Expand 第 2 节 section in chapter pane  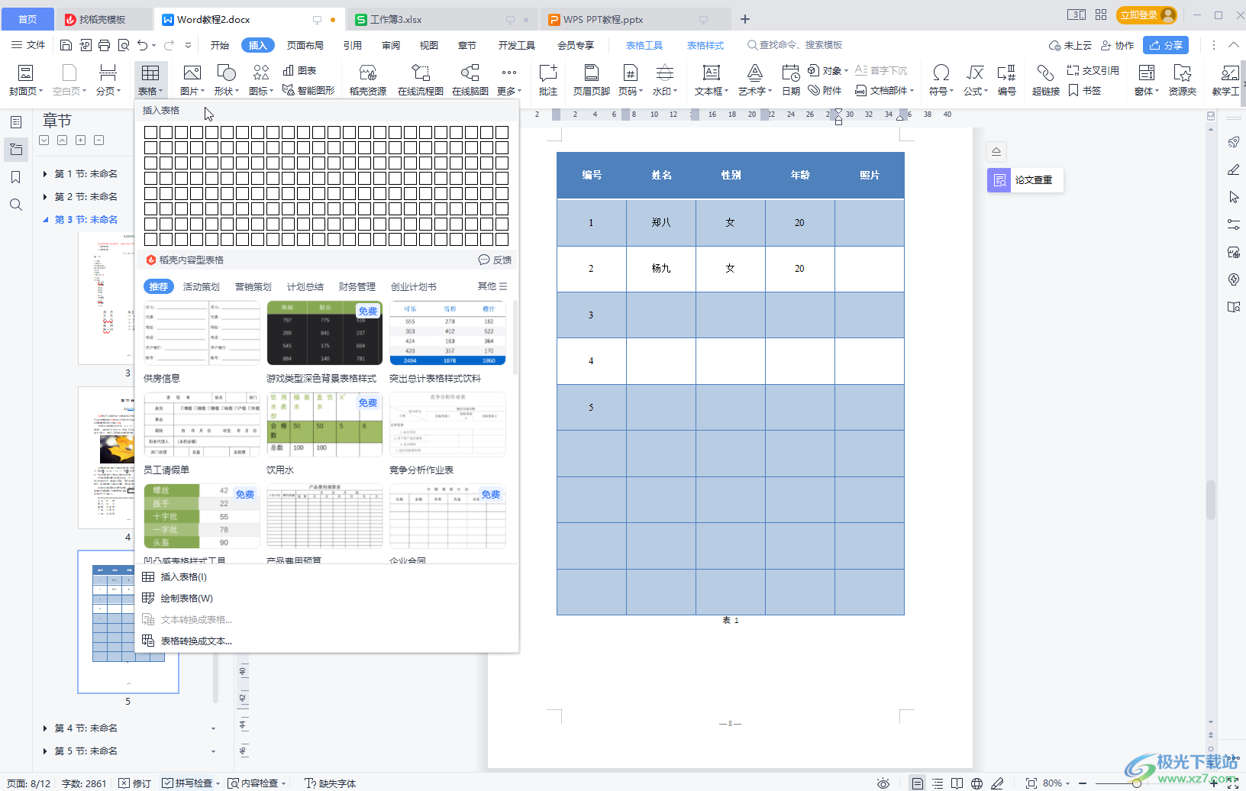[45, 197]
